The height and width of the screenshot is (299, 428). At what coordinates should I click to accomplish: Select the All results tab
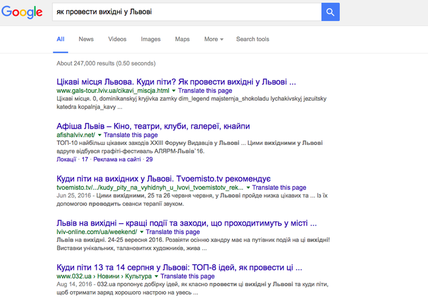click(x=60, y=39)
